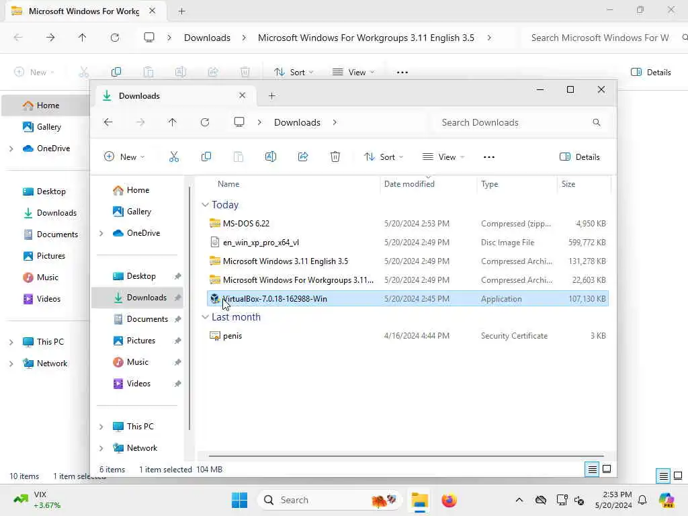688x516 pixels.
Task: Select the security certificate file from last month
Action: [x=407, y=336]
